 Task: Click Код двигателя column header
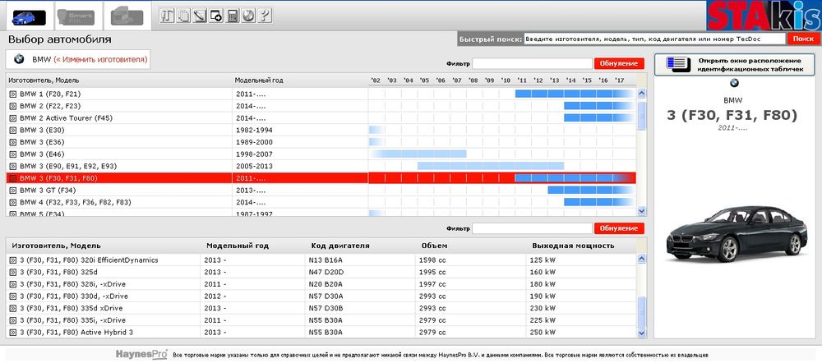point(340,246)
